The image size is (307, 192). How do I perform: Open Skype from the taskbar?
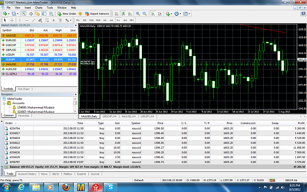(x=111, y=187)
